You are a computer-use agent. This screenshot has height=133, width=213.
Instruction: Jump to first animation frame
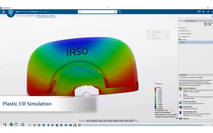(39, 125)
